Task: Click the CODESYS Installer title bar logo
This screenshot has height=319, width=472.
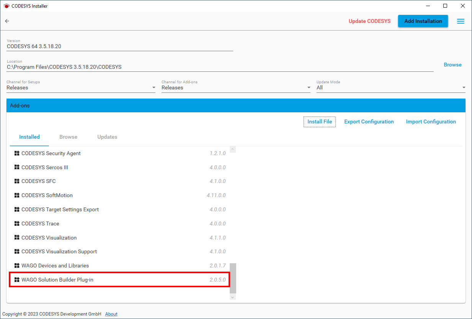Action: (7, 6)
